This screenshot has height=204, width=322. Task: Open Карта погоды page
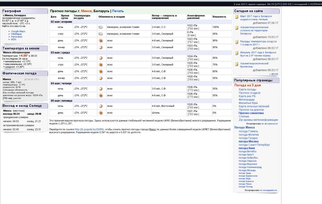[x=247, y=89]
